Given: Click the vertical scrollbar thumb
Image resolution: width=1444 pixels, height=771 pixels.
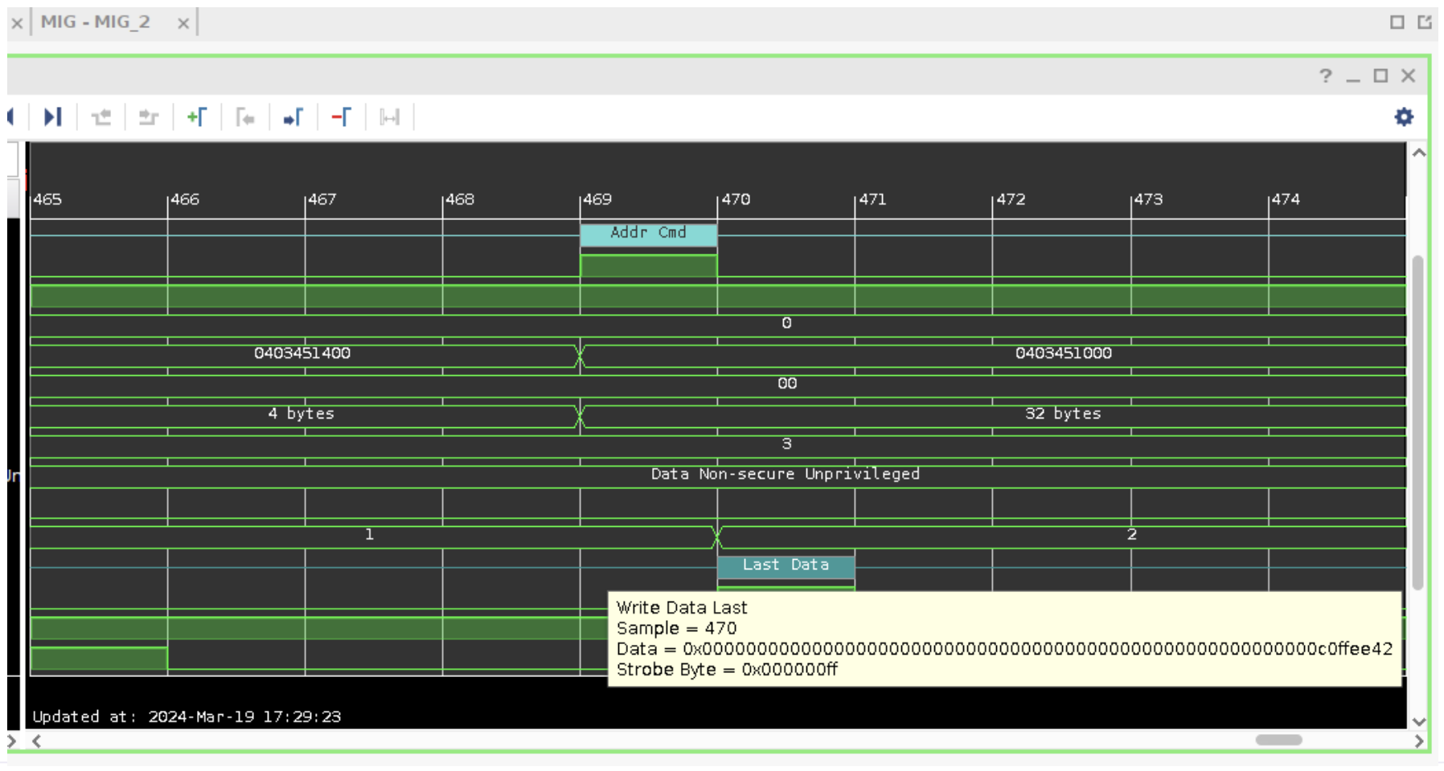Looking at the screenshot, I should [1418, 422].
